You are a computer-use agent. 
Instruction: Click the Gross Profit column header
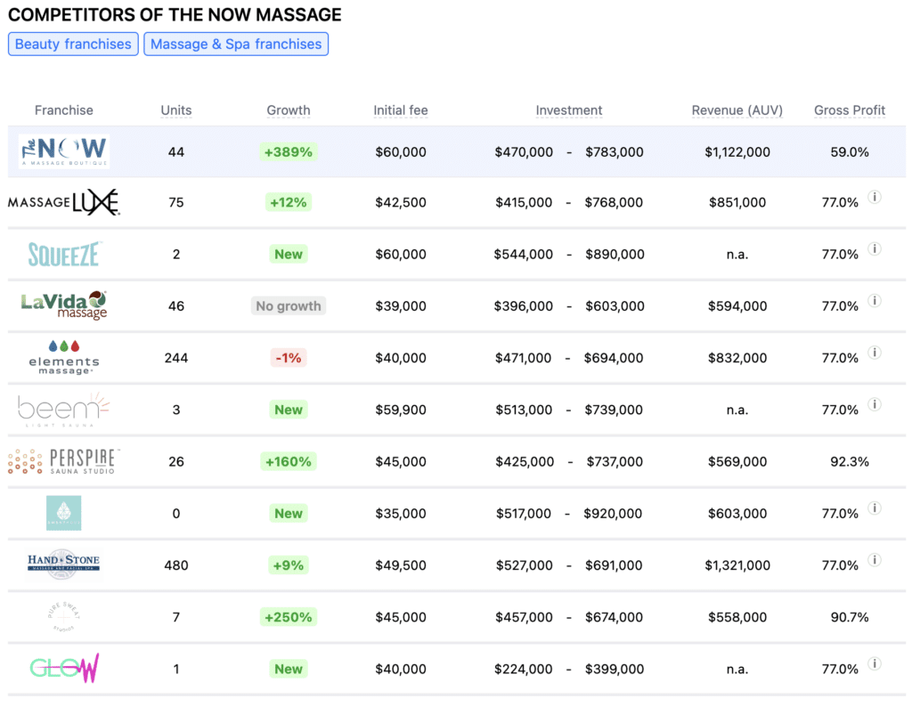pos(850,110)
